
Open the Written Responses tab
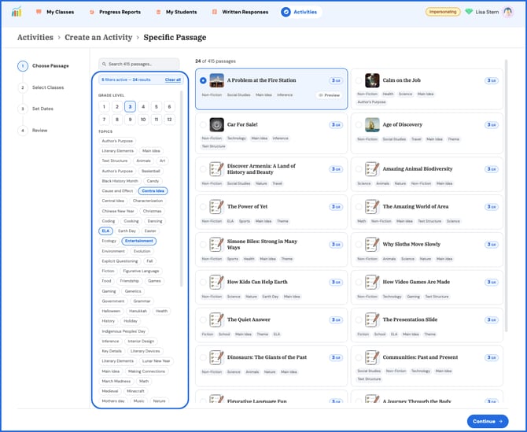pos(241,12)
